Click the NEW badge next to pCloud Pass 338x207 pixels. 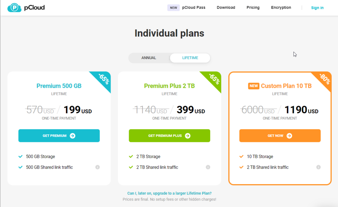click(173, 8)
